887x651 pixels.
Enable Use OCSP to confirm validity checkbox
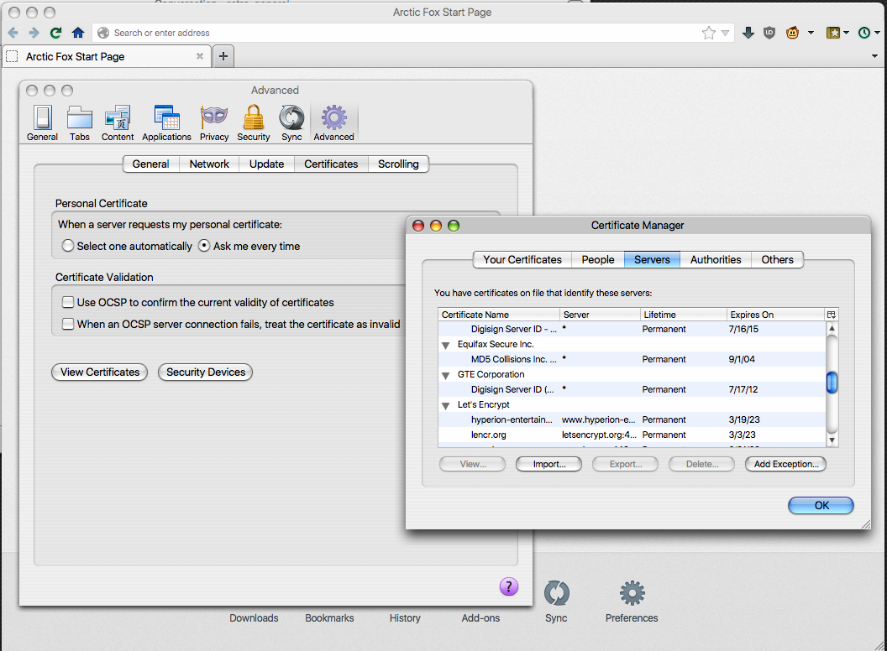tap(68, 302)
